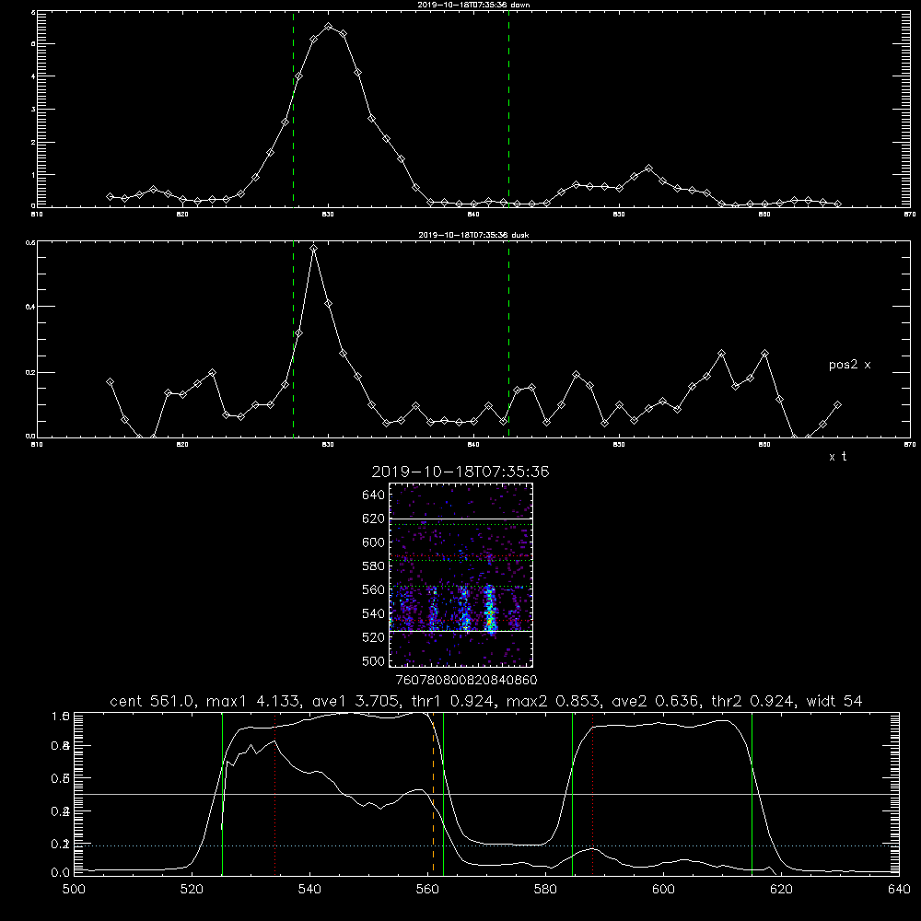Screen dimensions: 921x921
Task: Select the 'x t' label
Action: (837, 457)
